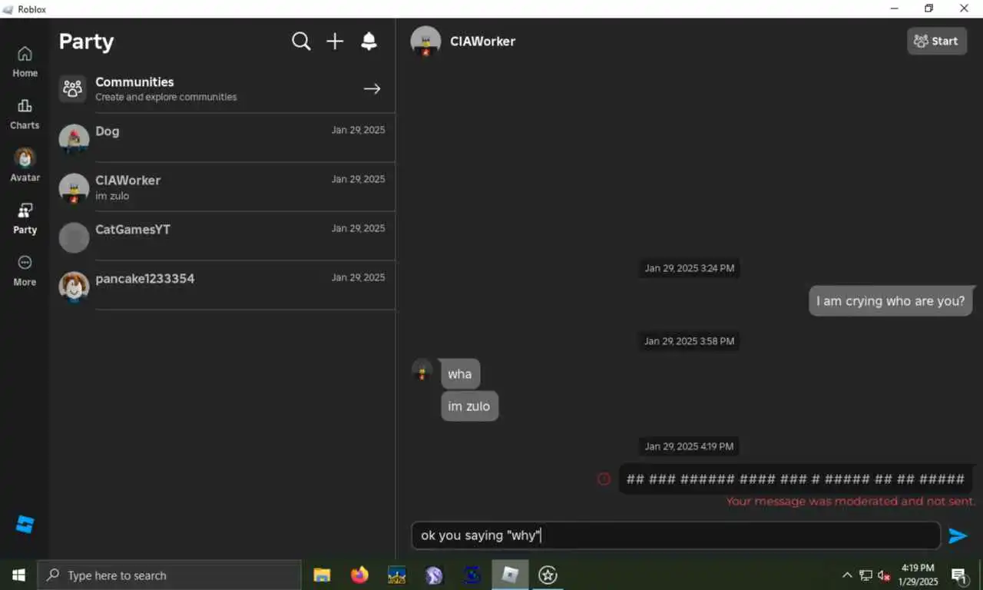Focus the chat message input field
The image size is (983, 590).
[676, 535]
